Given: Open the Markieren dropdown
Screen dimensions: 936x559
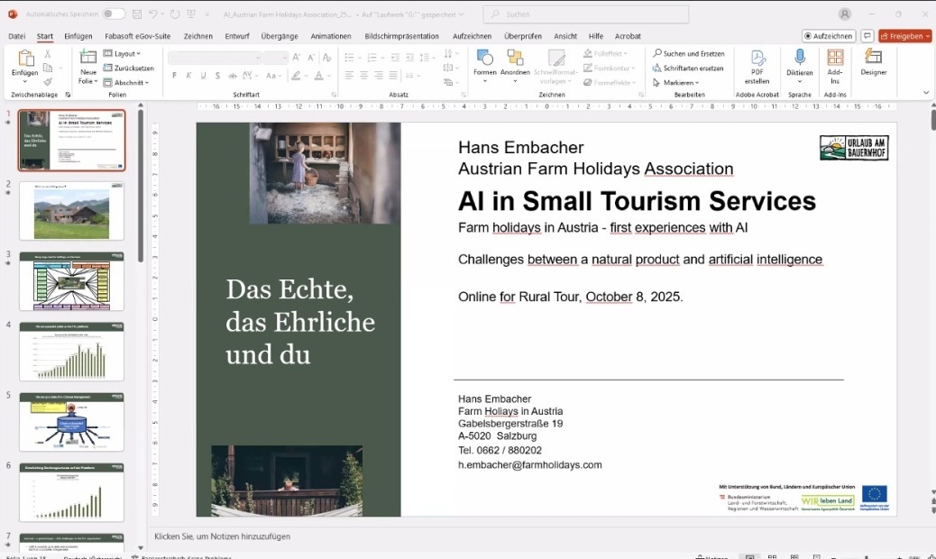Looking at the screenshot, I should (x=680, y=82).
